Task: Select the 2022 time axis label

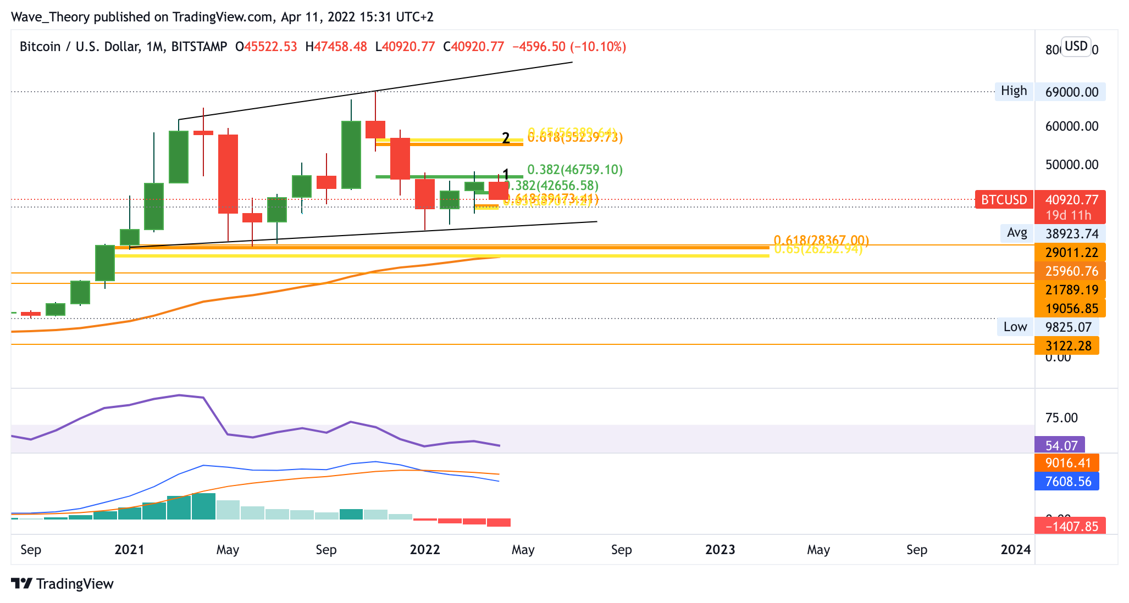Action: coord(425,550)
